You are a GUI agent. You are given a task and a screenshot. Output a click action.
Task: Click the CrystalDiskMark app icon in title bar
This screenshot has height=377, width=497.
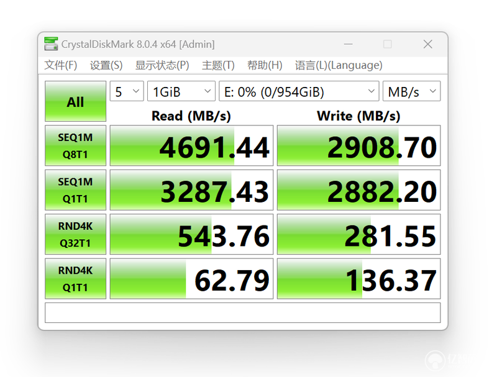51,44
